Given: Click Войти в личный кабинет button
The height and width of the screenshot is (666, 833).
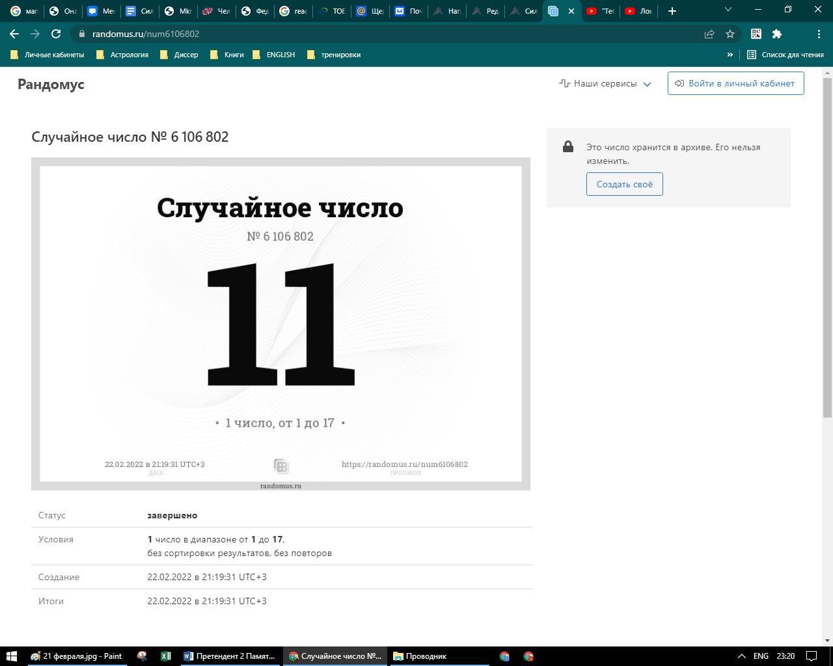Looking at the screenshot, I should click(735, 83).
